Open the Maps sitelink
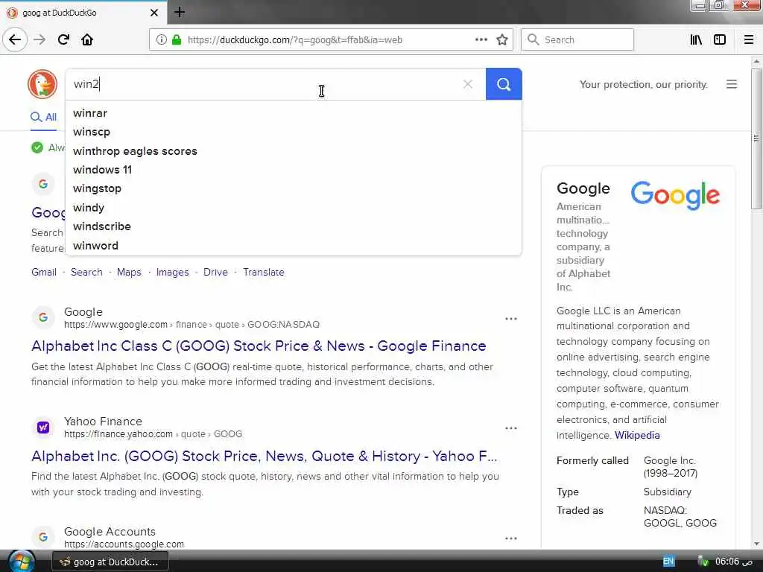Viewport: 763px width, 572px height. (129, 272)
